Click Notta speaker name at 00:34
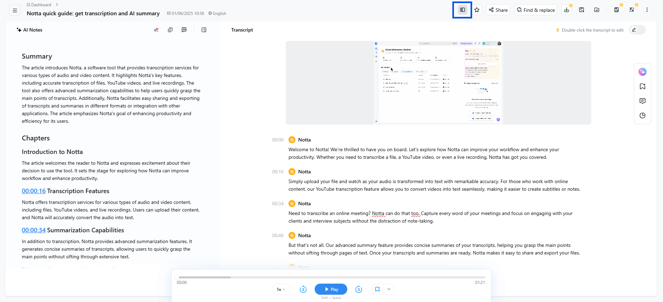The image size is (663, 302). point(304,204)
